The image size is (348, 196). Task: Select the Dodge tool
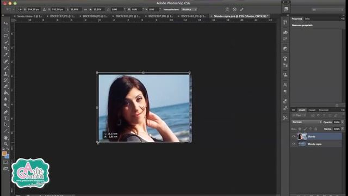(x=6, y=105)
